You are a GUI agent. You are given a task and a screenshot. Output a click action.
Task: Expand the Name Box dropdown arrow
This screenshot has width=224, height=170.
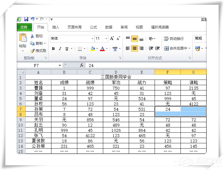coord(60,65)
